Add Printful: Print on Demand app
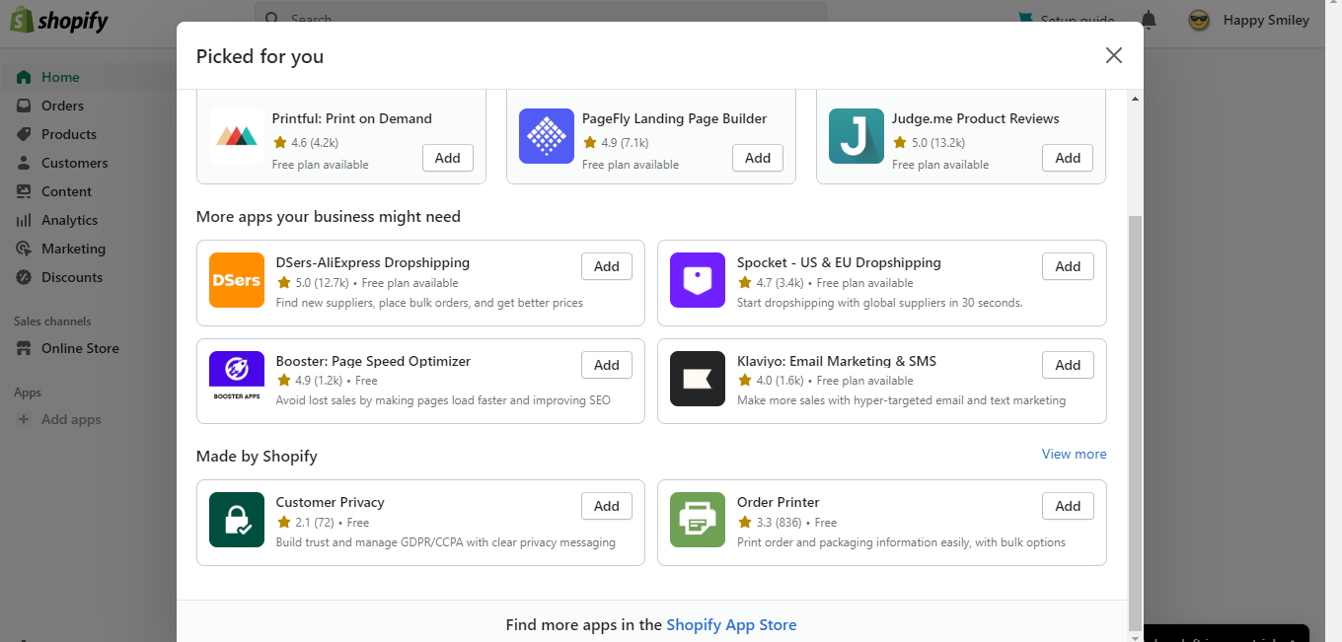This screenshot has height=642, width=1342. click(x=448, y=158)
